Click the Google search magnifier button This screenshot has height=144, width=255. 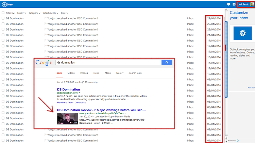[x=167, y=63]
